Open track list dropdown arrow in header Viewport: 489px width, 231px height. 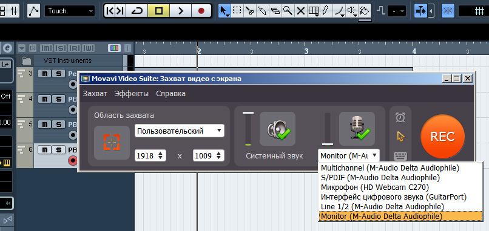tap(21, 48)
